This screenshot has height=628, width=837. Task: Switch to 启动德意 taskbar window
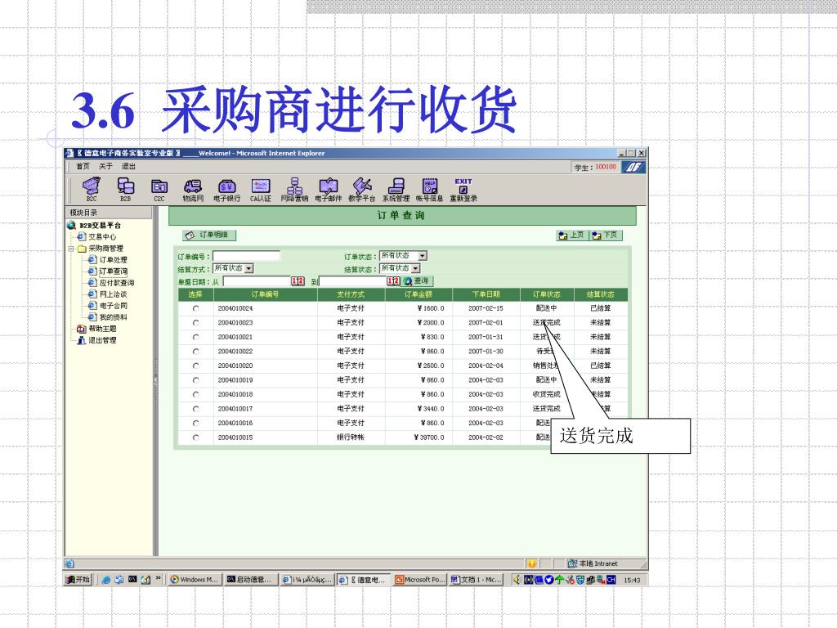tap(250, 580)
